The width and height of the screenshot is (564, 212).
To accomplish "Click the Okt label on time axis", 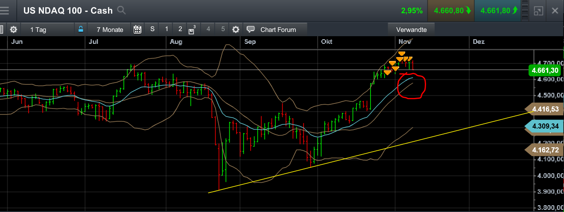I will 327,42.
